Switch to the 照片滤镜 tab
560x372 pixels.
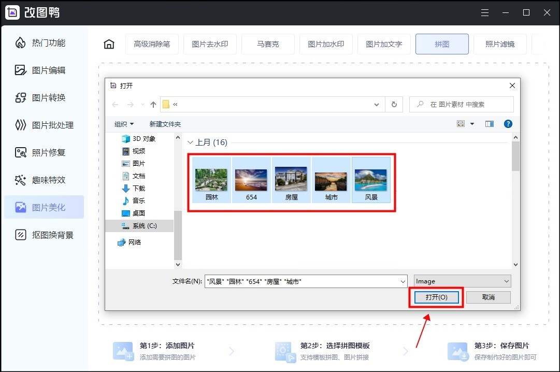click(500, 44)
